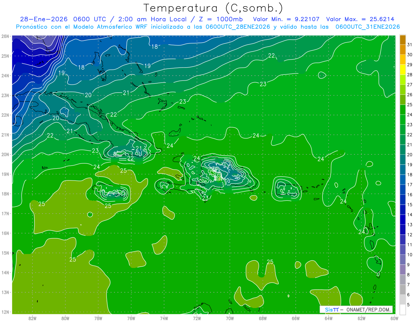
Task: Click the 16N latitude axis label
Action: coord(5,233)
